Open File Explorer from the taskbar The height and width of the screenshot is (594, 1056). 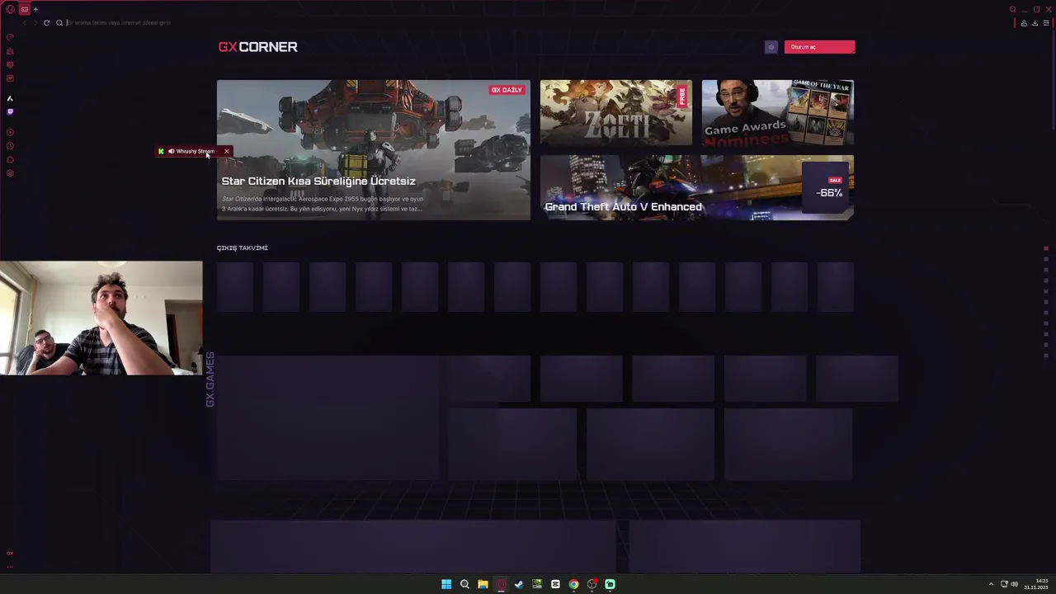point(483,584)
